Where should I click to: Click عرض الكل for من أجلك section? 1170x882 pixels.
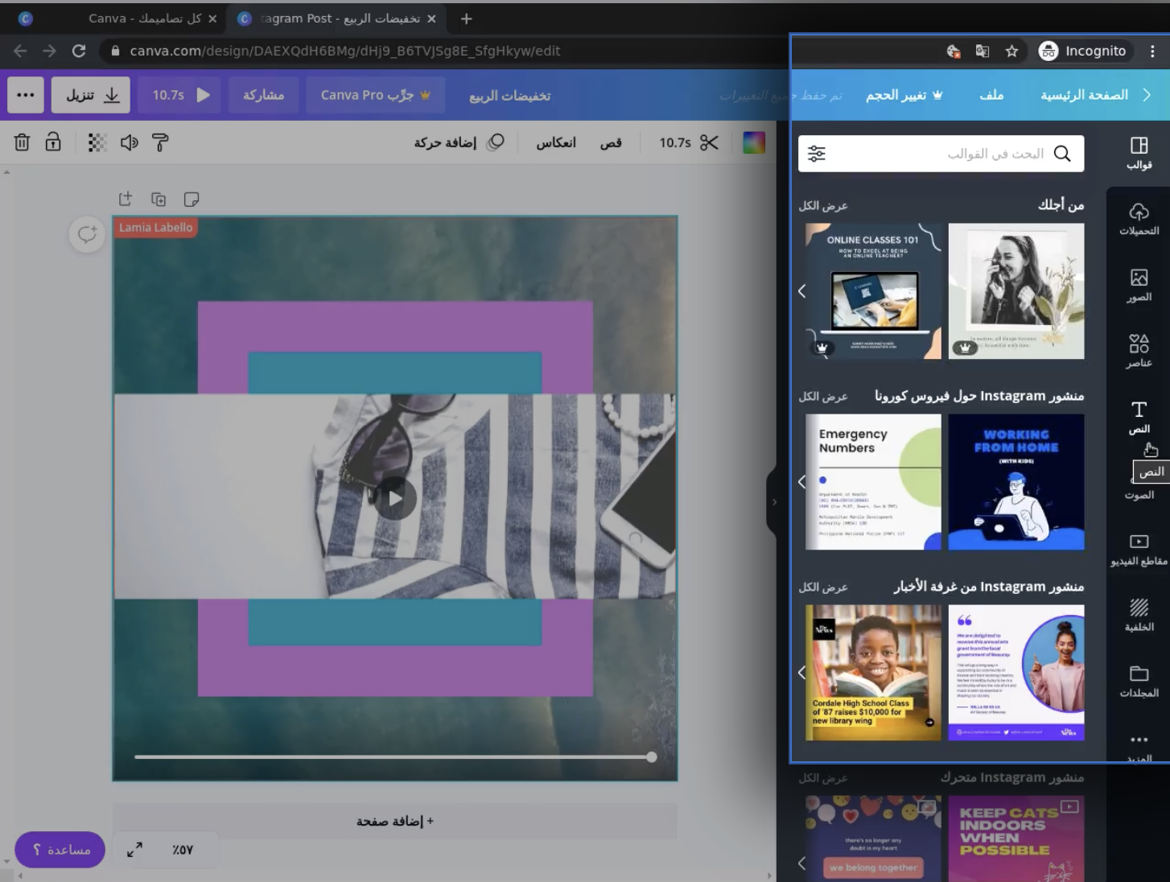pos(823,206)
